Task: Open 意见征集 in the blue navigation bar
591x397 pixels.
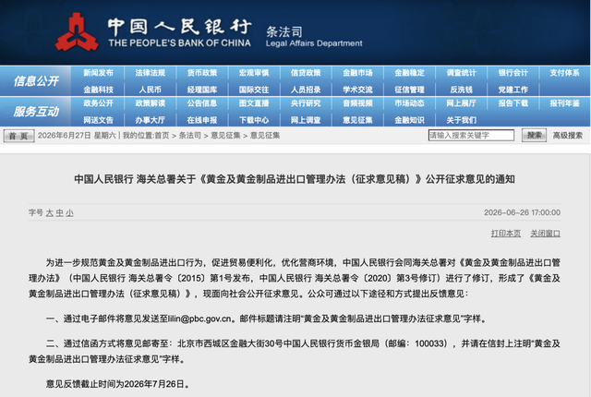Action: (x=357, y=120)
